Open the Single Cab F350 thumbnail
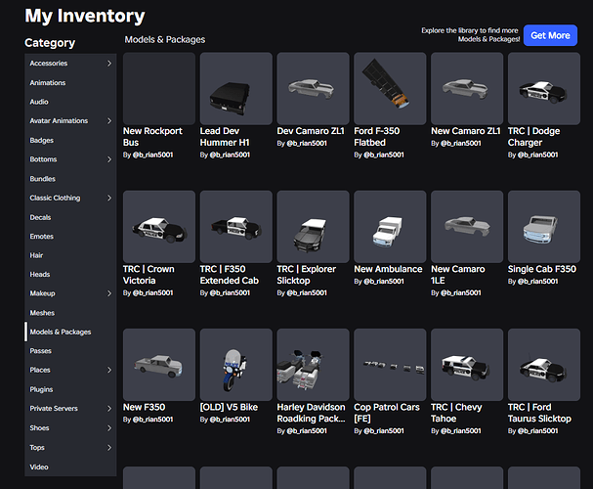The height and width of the screenshot is (489, 593). tap(544, 227)
